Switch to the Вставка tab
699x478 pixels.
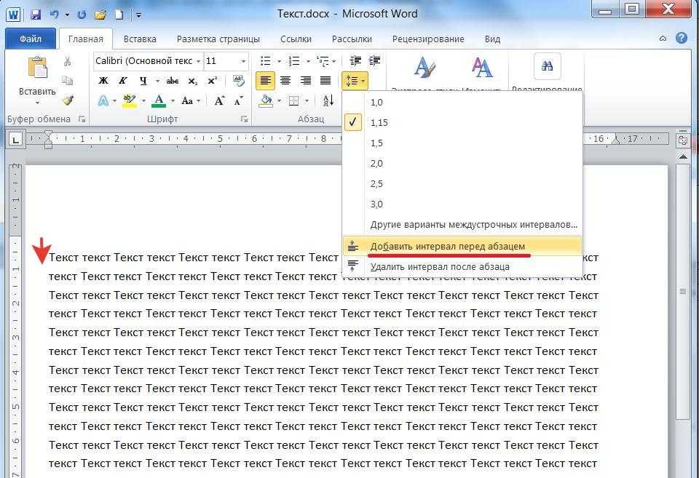(x=140, y=39)
